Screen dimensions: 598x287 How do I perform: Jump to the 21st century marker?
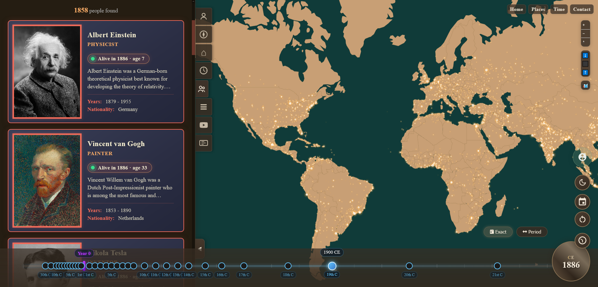point(497,266)
